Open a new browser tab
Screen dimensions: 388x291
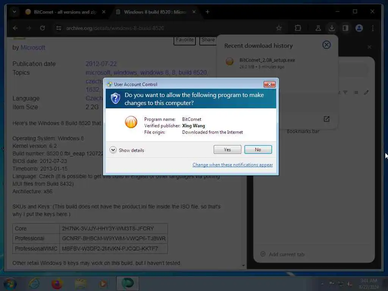tap(207, 12)
